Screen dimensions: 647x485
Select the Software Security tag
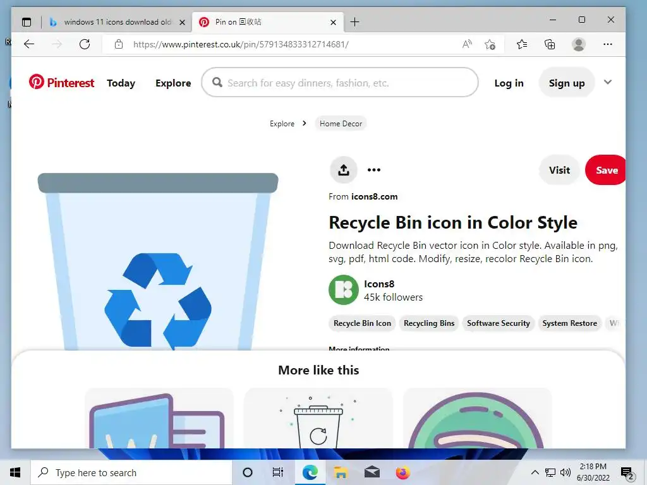(498, 323)
